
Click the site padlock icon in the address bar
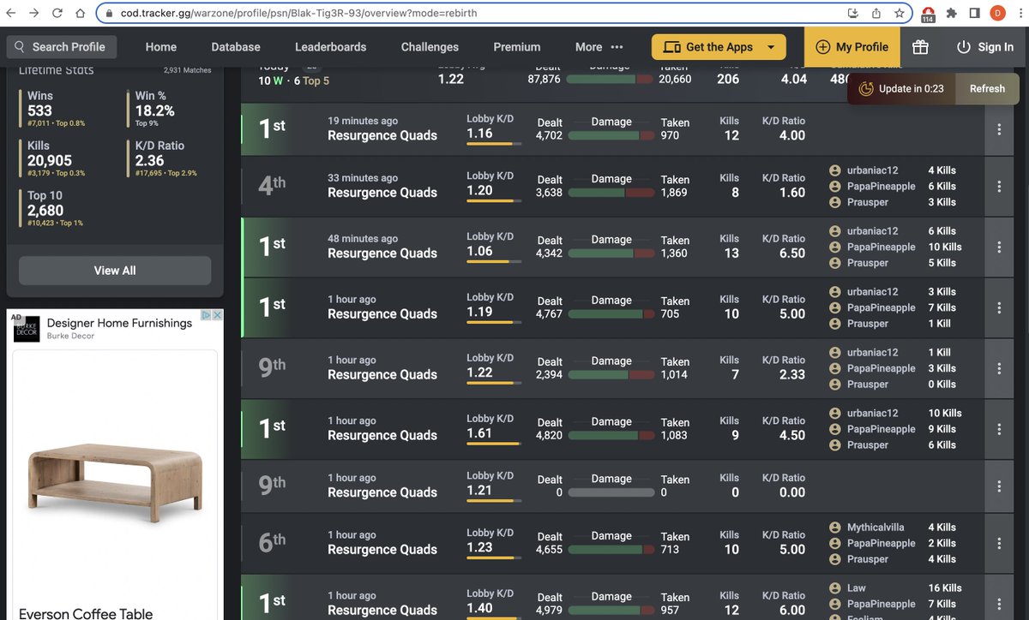coord(109,14)
